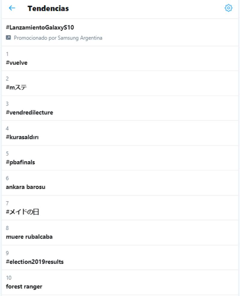This screenshot has height=296, width=240.
Task: Open the #election2019results hashtag
Action: click(x=35, y=261)
